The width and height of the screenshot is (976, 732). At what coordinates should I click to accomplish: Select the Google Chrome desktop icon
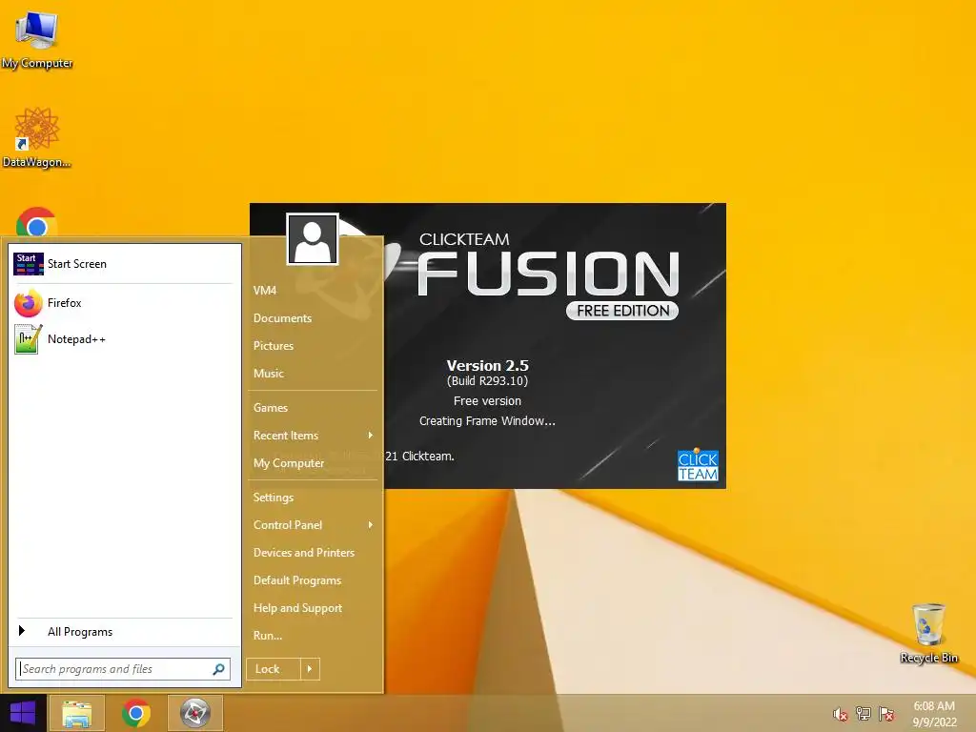[36, 222]
